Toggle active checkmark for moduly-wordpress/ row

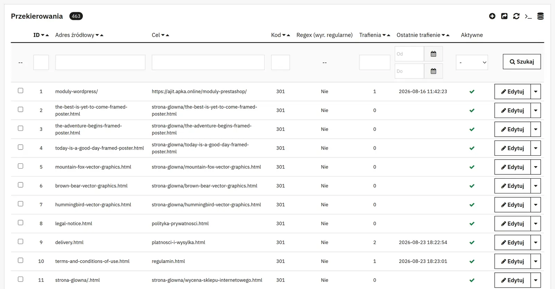click(472, 92)
